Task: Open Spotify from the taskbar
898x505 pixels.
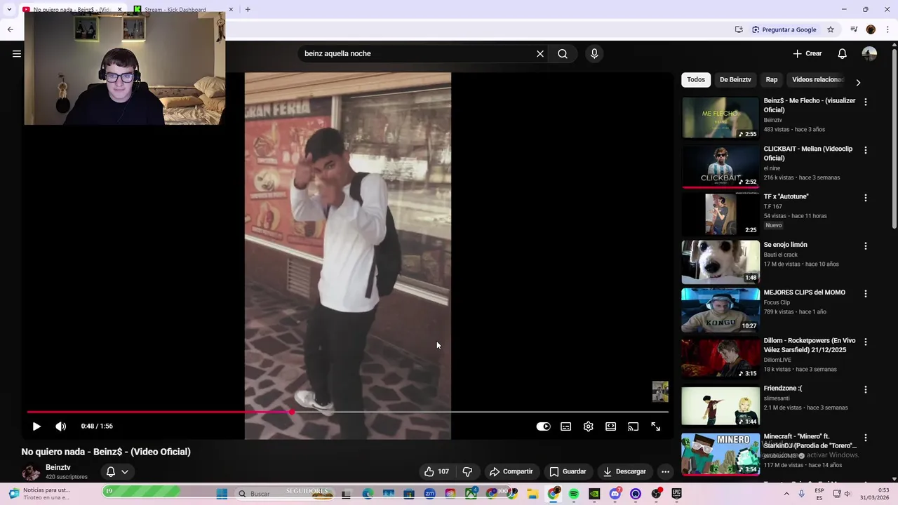Action: 574,494
